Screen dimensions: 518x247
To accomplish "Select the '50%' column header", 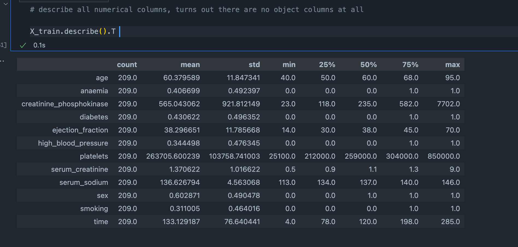I will point(368,65).
